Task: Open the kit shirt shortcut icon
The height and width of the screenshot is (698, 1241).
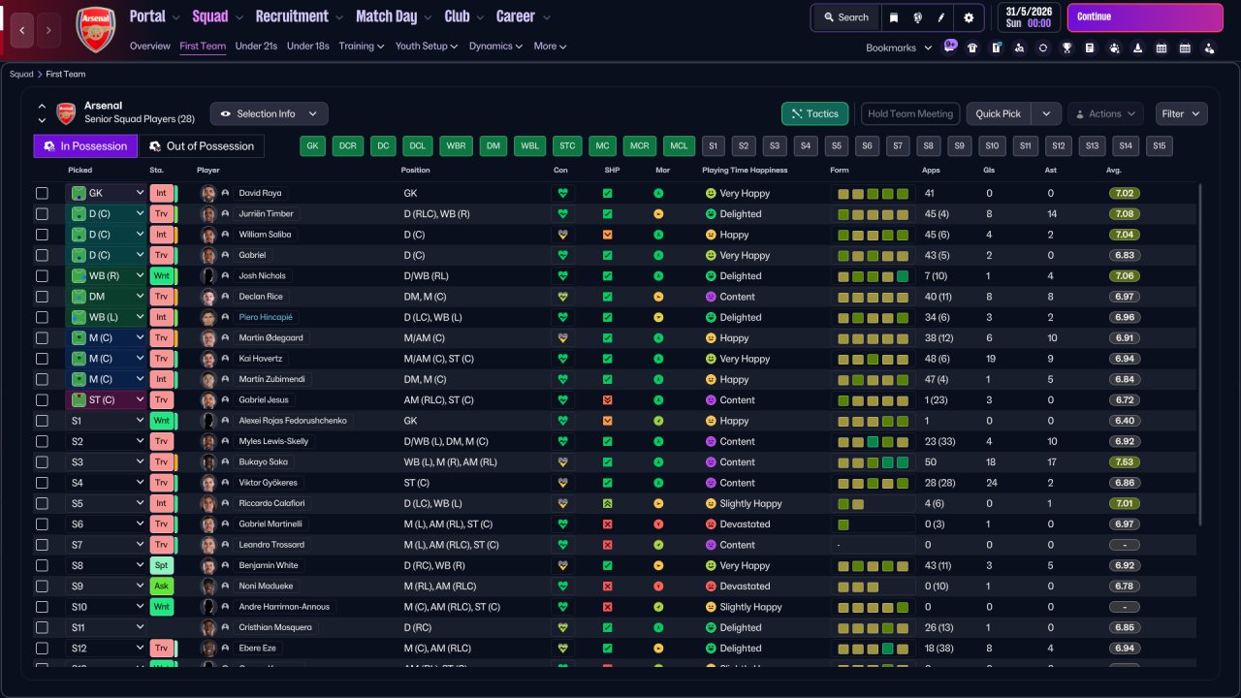Action: (x=972, y=48)
